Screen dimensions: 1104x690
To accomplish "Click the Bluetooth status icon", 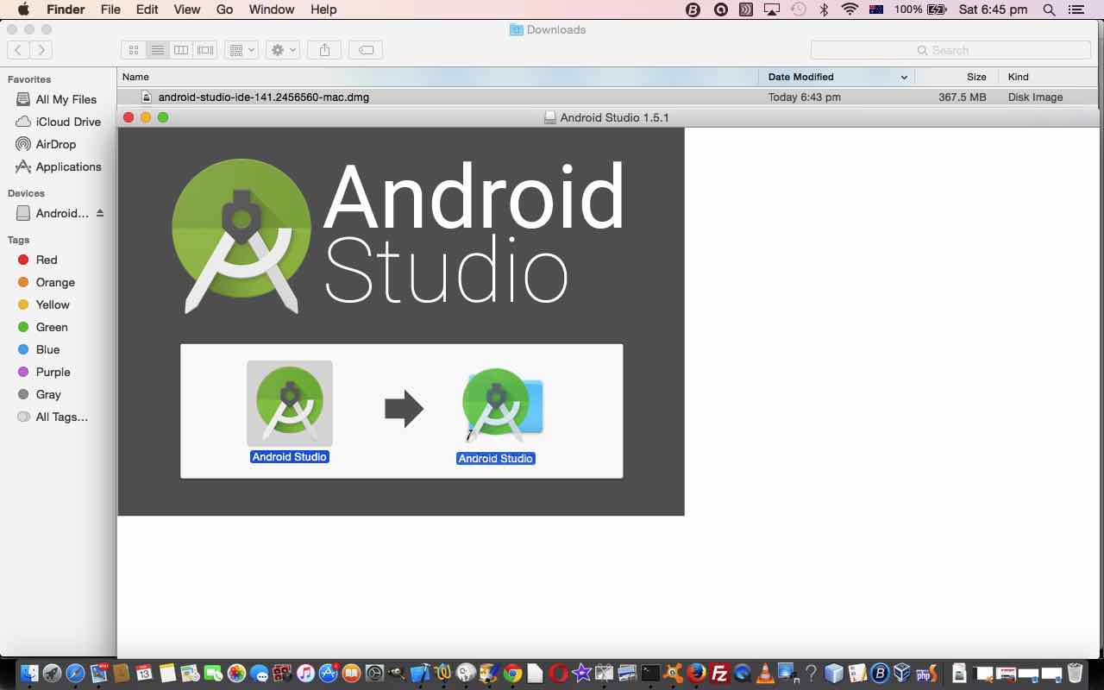I will pyautogui.click(x=824, y=9).
